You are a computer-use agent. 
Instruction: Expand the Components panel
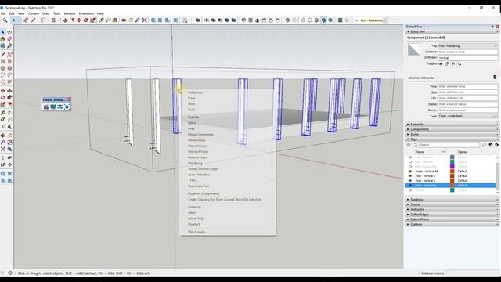click(x=452, y=129)
